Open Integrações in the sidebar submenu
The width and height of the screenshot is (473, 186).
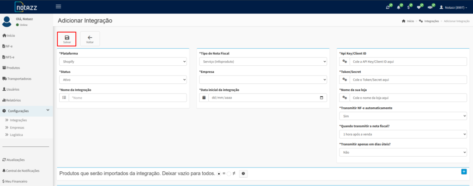(18, 120)
